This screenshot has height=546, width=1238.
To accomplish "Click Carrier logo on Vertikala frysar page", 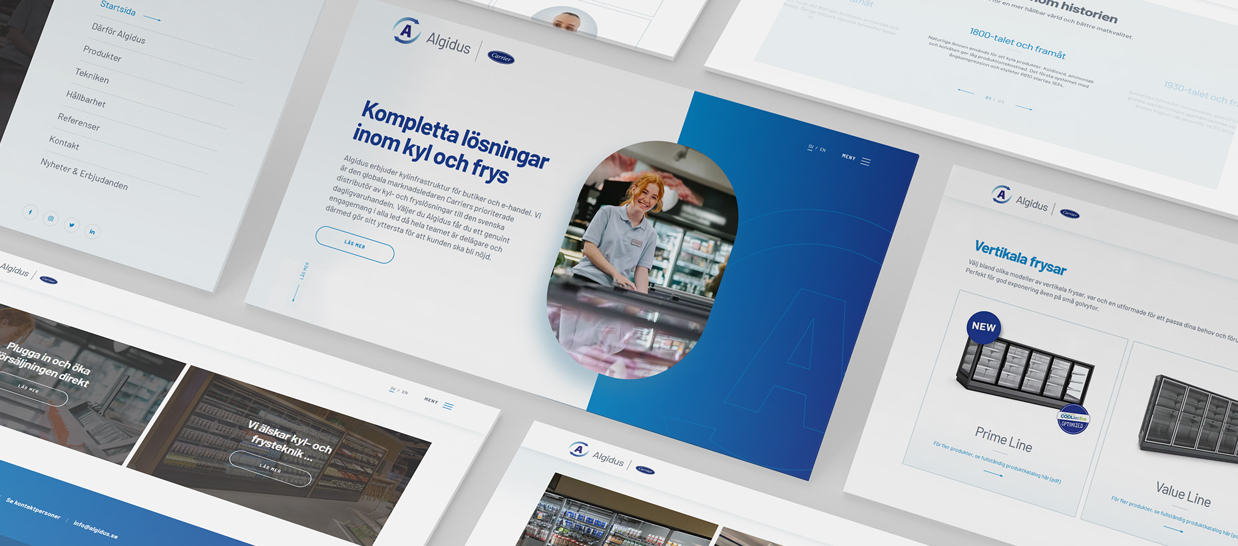I will 1070,214.
